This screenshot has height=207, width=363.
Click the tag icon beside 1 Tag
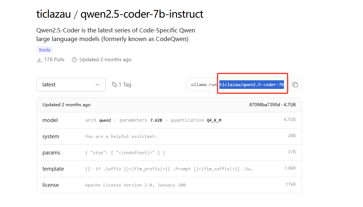[x=114, y=85]
